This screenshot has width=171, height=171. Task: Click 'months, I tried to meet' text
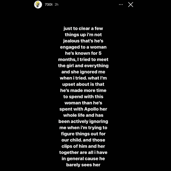click(83, 60)
